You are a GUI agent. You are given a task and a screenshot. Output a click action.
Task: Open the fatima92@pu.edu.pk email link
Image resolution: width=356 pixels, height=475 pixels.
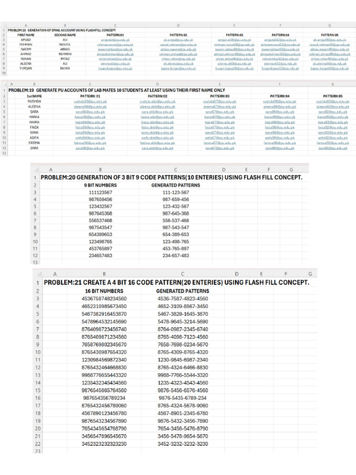(333, 143)
